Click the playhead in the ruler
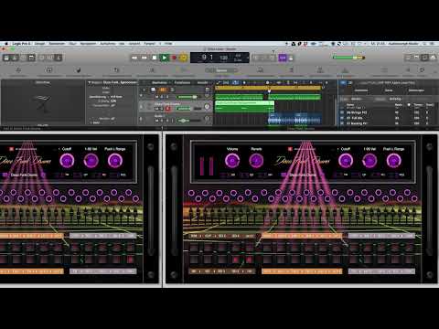439x329 pixels. tap(269, 90)
